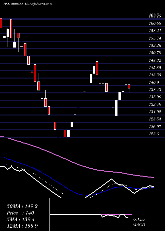The image size is (165, 231).
Task: Click the 12MA : 138.9 readout
Action: tap(22, 226)
